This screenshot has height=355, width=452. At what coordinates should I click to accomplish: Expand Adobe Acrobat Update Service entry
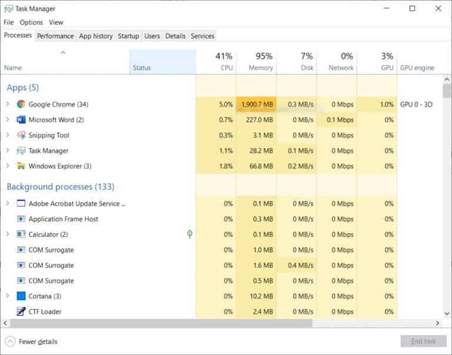[8, 203]
